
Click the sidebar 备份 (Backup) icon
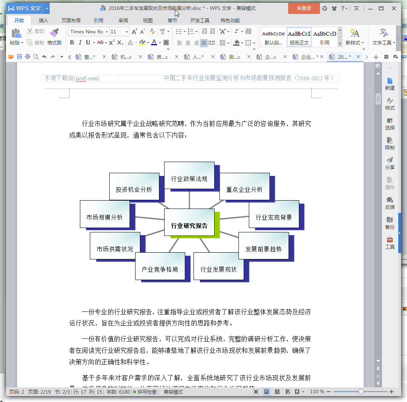(390, 220)
